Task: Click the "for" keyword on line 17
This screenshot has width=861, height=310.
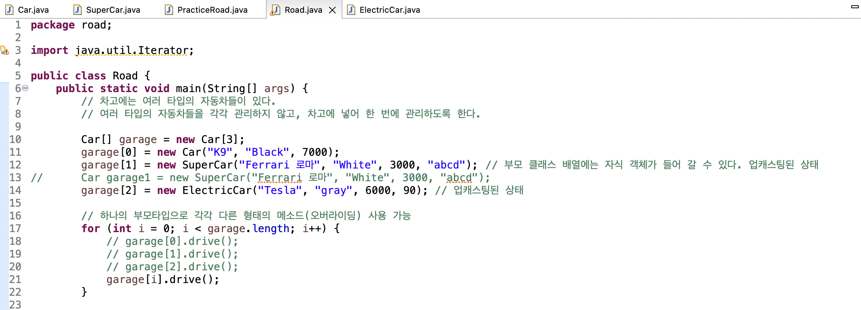Action: click(91, 228)
